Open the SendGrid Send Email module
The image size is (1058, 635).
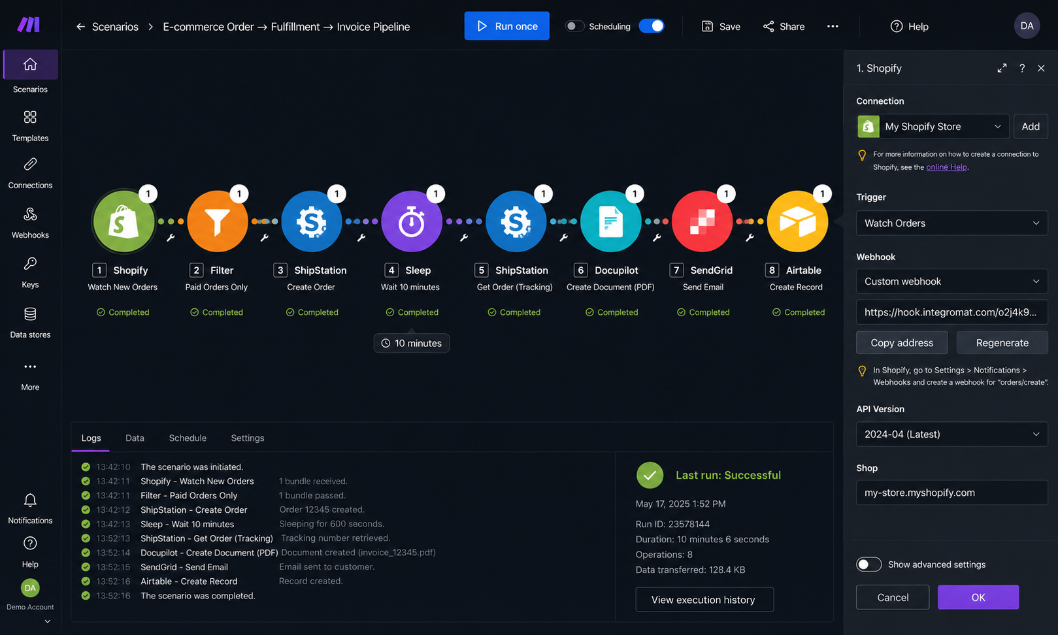[x=703, y=222]
